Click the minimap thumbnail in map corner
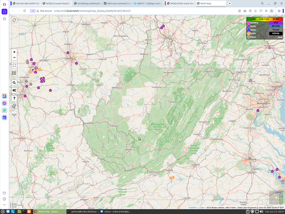The height and width of the screenshot is (214, 285). pyautogui.click(x=276, y=197)
